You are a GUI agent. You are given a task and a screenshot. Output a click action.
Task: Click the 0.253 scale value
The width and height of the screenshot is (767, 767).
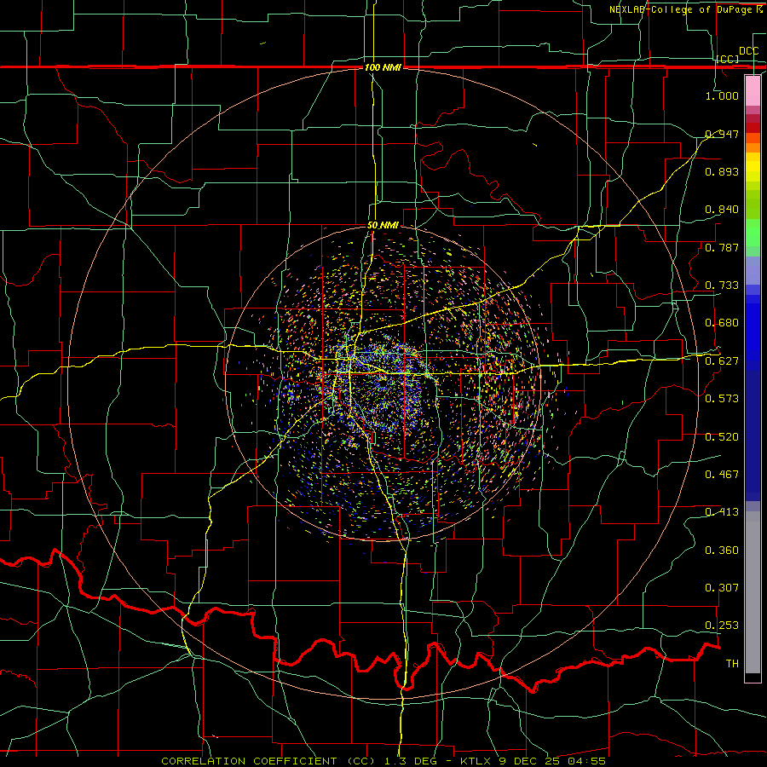722,626
